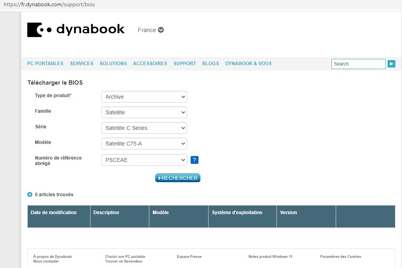This screenshot has height=268, width=402.
Task: Open the SERVICES menu
Action: coord(81,63)
